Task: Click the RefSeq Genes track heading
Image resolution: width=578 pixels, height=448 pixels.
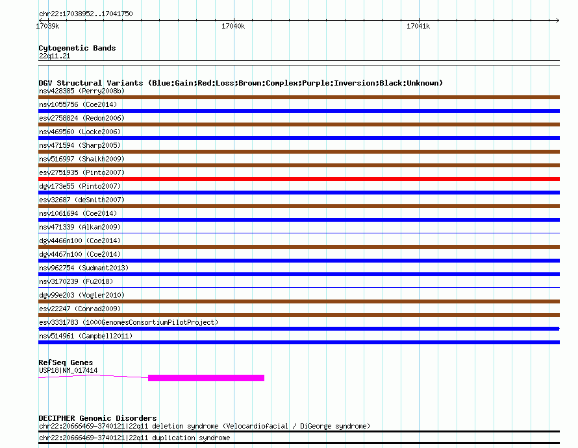Action: (x=66, y=362)
